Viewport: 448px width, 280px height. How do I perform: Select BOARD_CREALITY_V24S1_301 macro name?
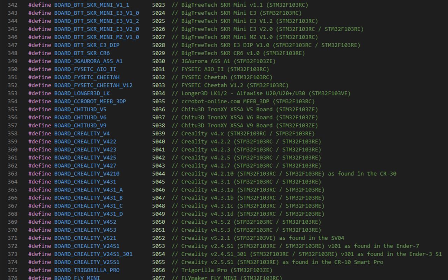(x=93, y=254)
